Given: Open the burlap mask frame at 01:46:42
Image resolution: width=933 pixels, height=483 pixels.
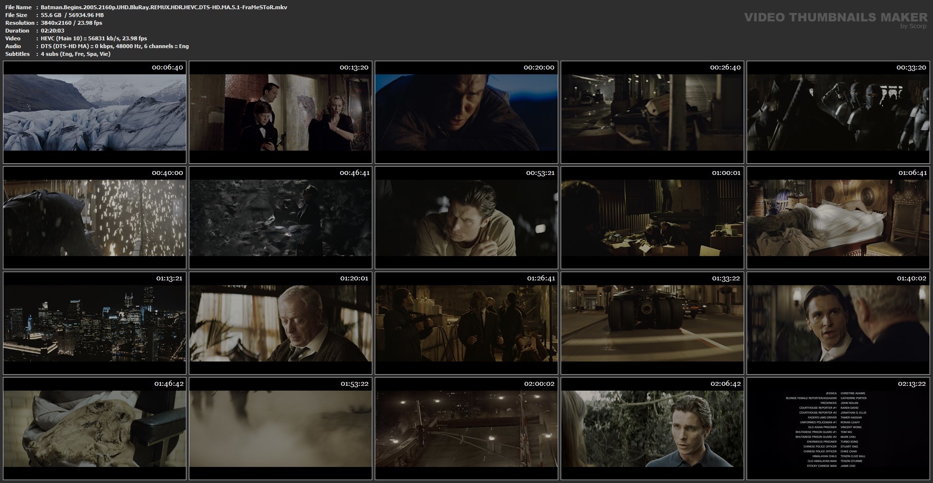Looking at the screenshot, I should (x=94, y=429).
